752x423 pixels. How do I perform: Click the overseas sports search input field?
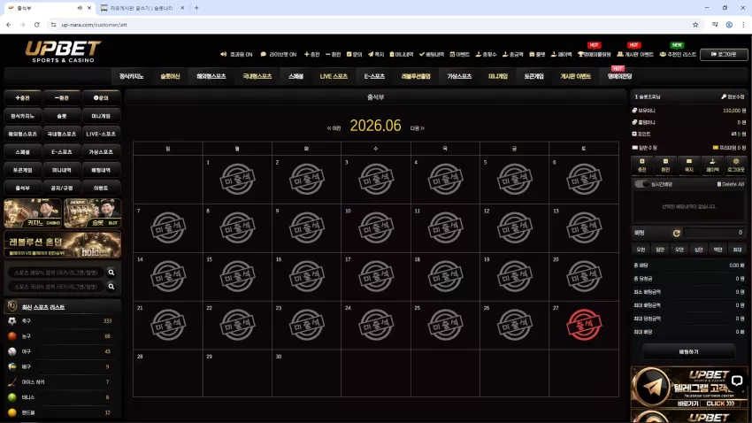[x=56, y=273]
